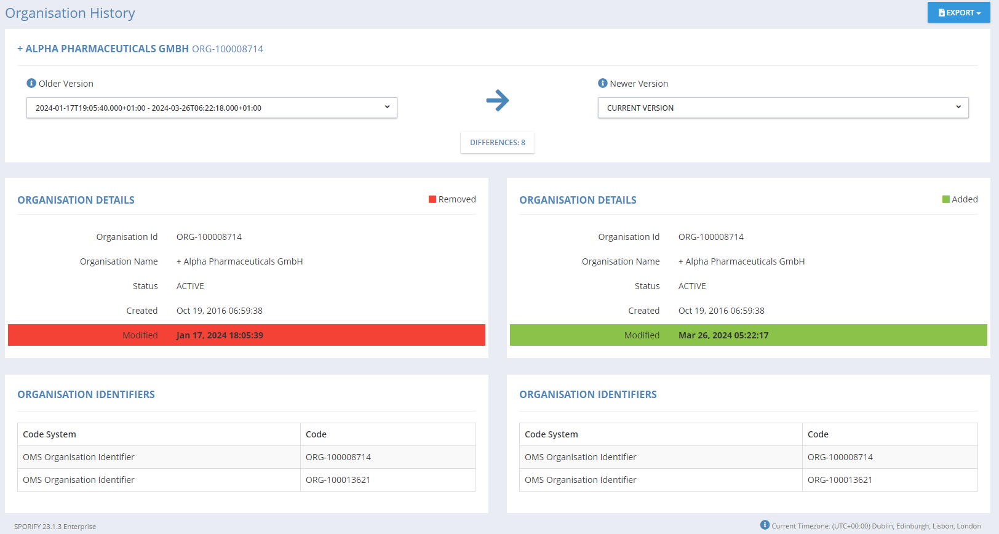Click Code System header in left table
999x534 pixels.
[50, 434]
